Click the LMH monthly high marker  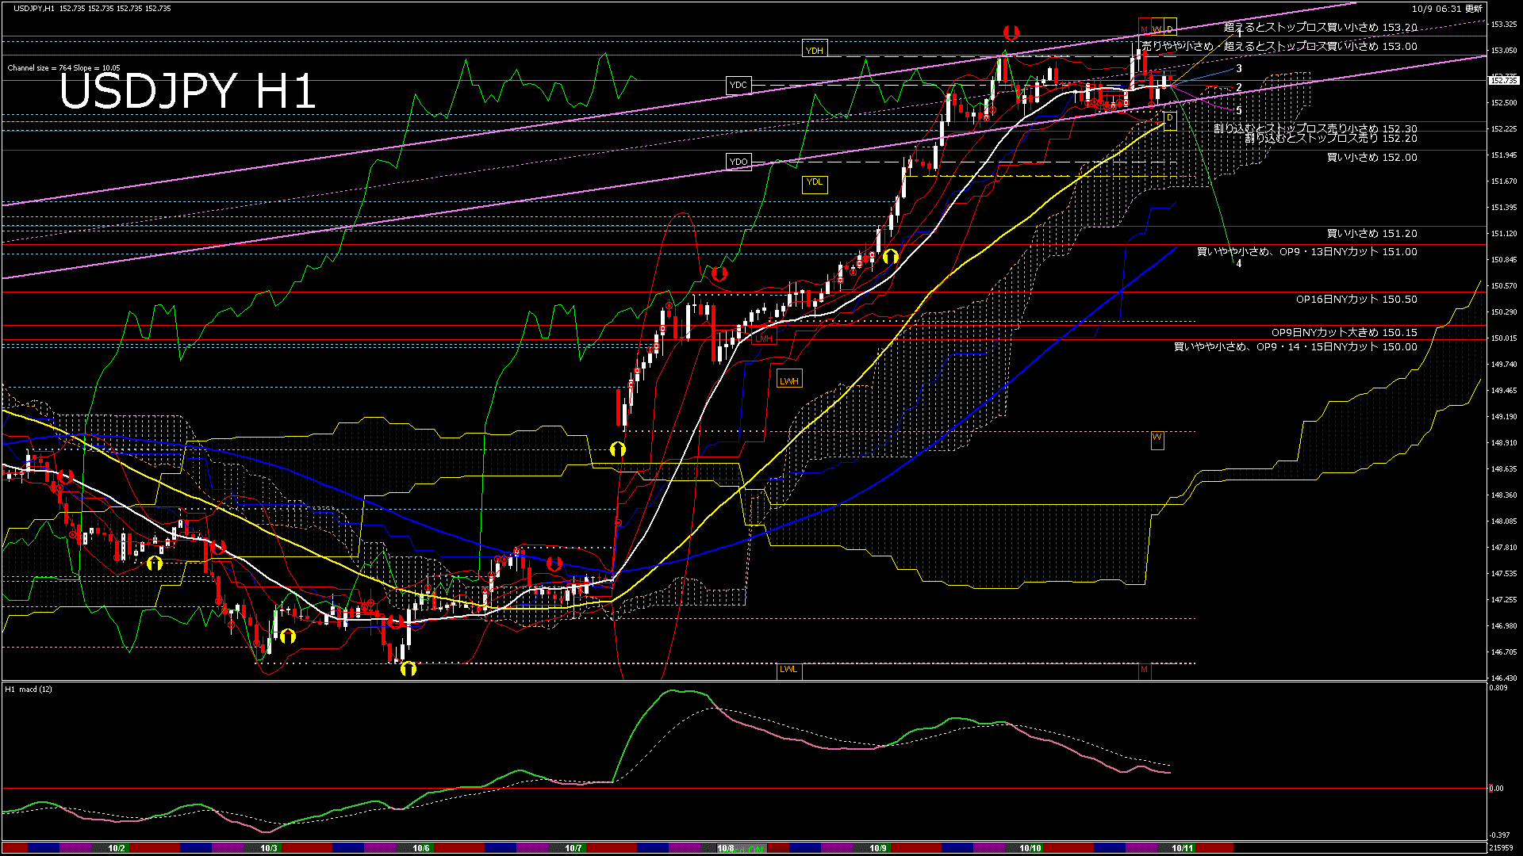tap(763, 338)
